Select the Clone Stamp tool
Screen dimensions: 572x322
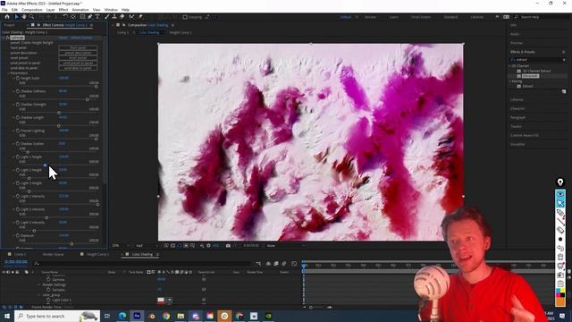[x=114, y=17]
